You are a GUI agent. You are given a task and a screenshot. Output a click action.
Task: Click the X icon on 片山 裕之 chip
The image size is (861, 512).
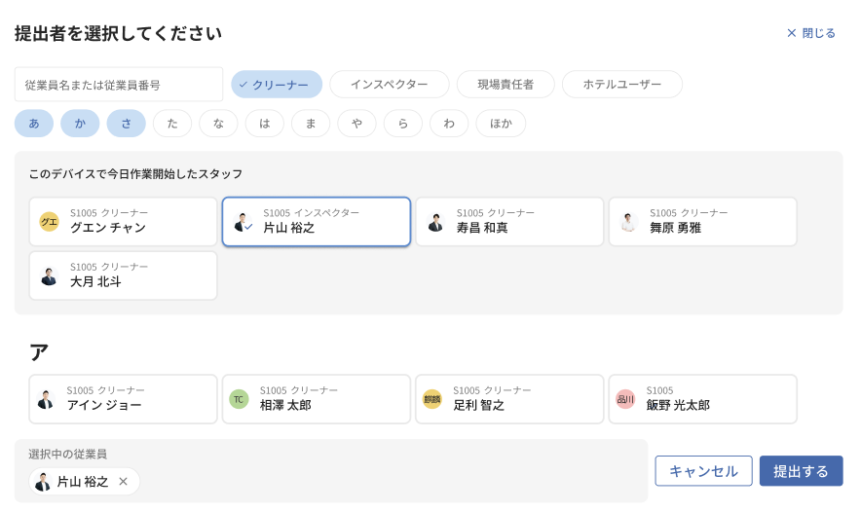(123, 482)
